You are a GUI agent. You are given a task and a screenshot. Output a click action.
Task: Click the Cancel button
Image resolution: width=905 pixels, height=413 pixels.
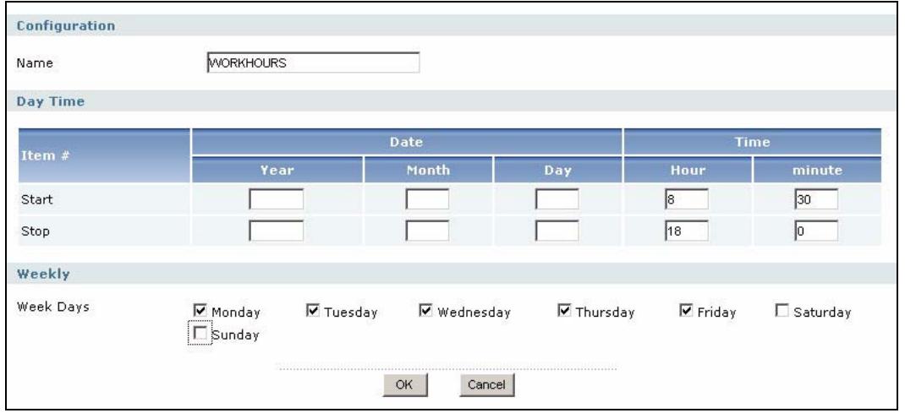tap(486, 385)
